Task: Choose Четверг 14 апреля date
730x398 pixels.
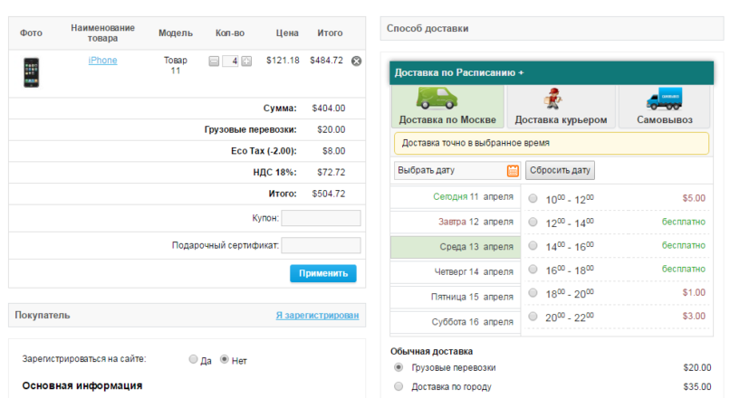Action: point(455,272)
